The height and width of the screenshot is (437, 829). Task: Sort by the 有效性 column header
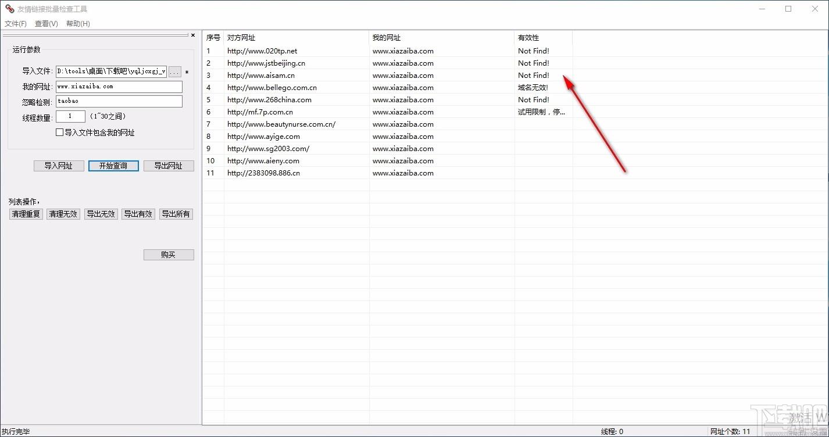(x=544, y=38)
